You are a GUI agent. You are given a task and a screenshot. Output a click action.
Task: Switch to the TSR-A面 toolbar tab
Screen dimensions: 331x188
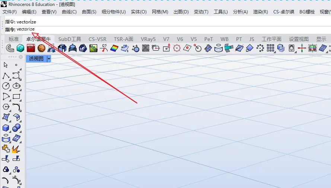pos(124,39)
